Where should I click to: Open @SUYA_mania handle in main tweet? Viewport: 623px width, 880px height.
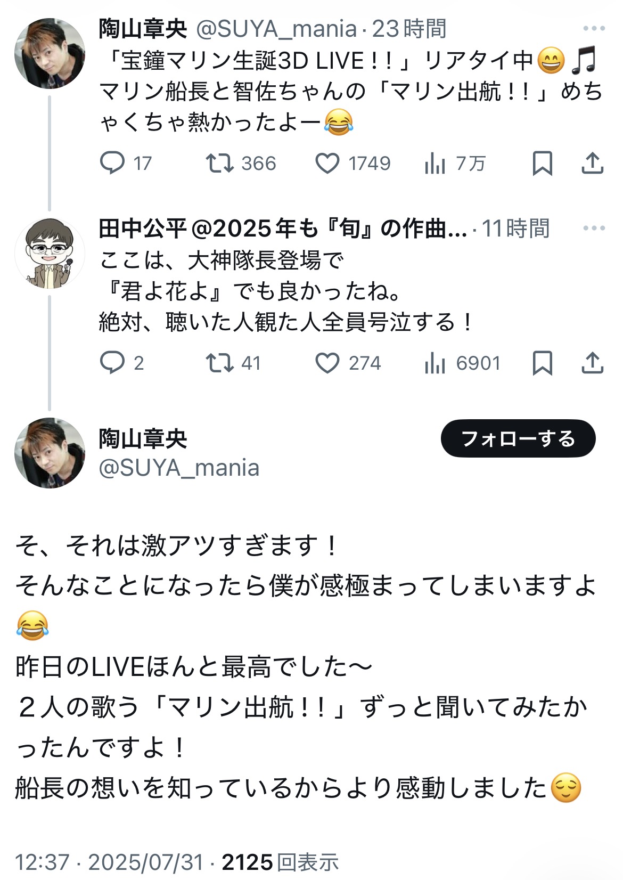pos(179,468)
